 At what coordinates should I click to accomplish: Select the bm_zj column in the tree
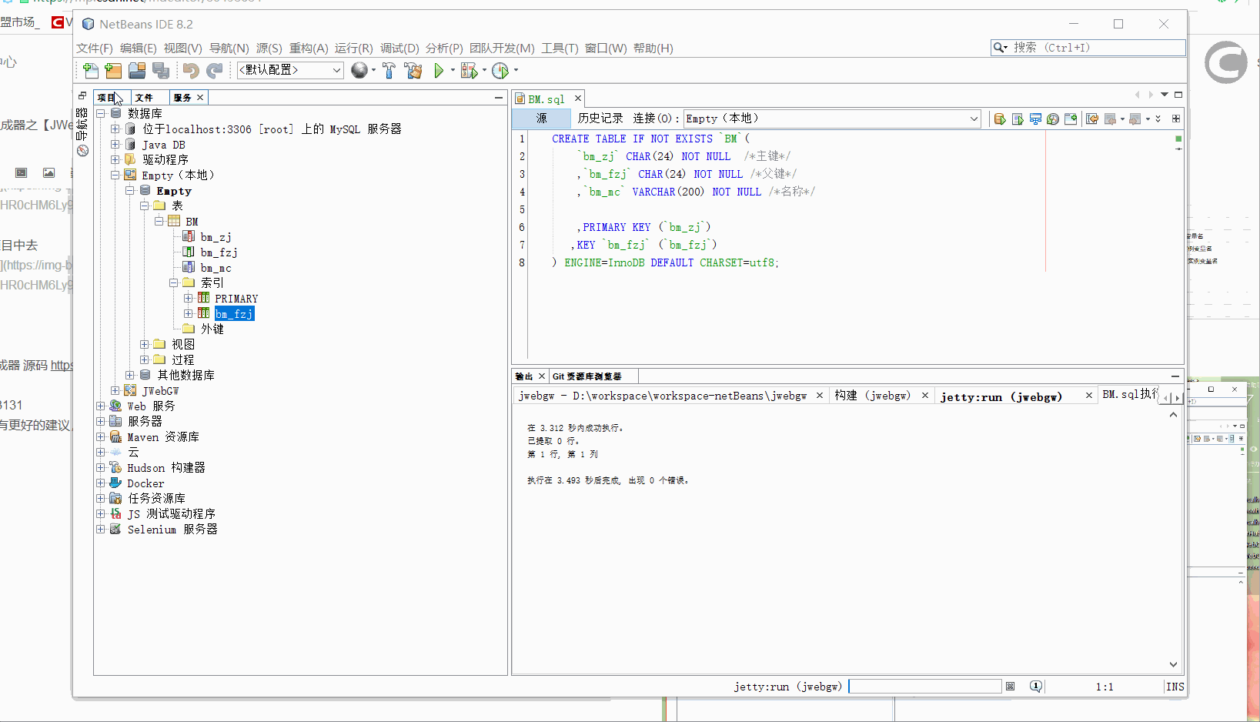216,237
